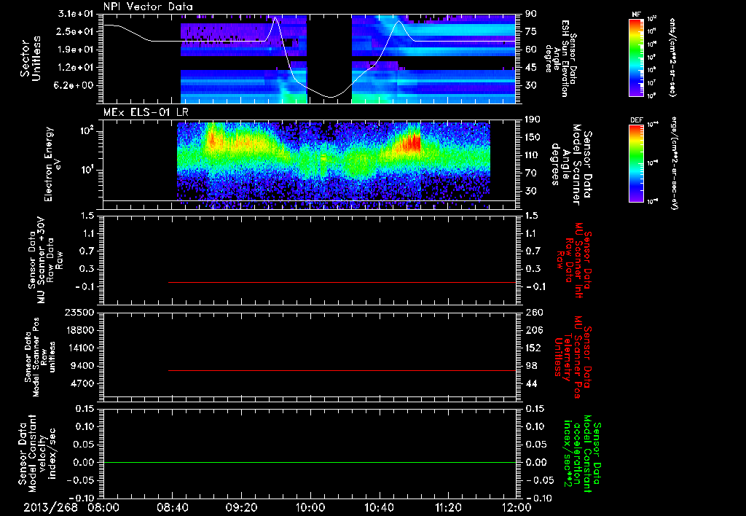Click the green Model Constant acceleration title
Image resolution: width=746 pixels, height=516 pixels.
point(583,453)
